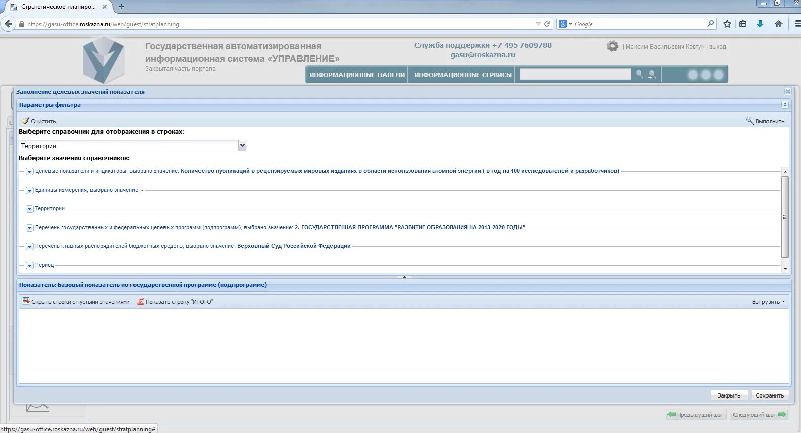The image size is (801, 433).
Task: Click the portal advanced search person icon
Action: click(x=652, y=75)
